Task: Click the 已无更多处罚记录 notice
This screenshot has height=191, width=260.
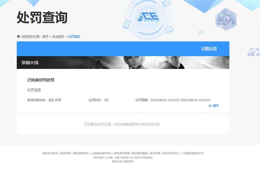Action: tap(122, 124)
